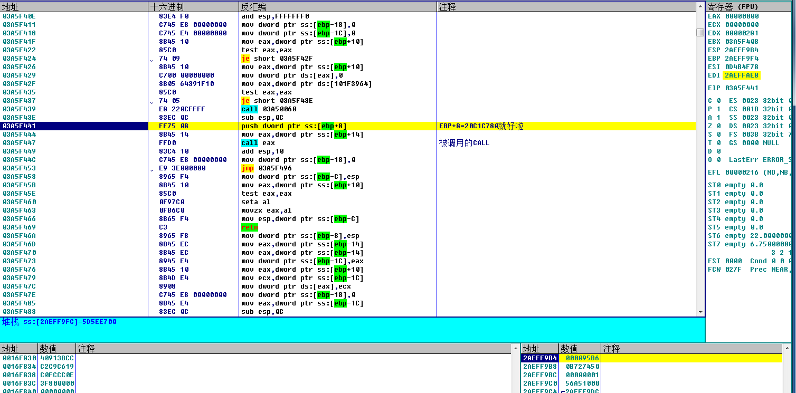796x393 pixels.
Task: Select stack address 2AEFF9B4
Action: pyautogui.click(x=539, y=358)
